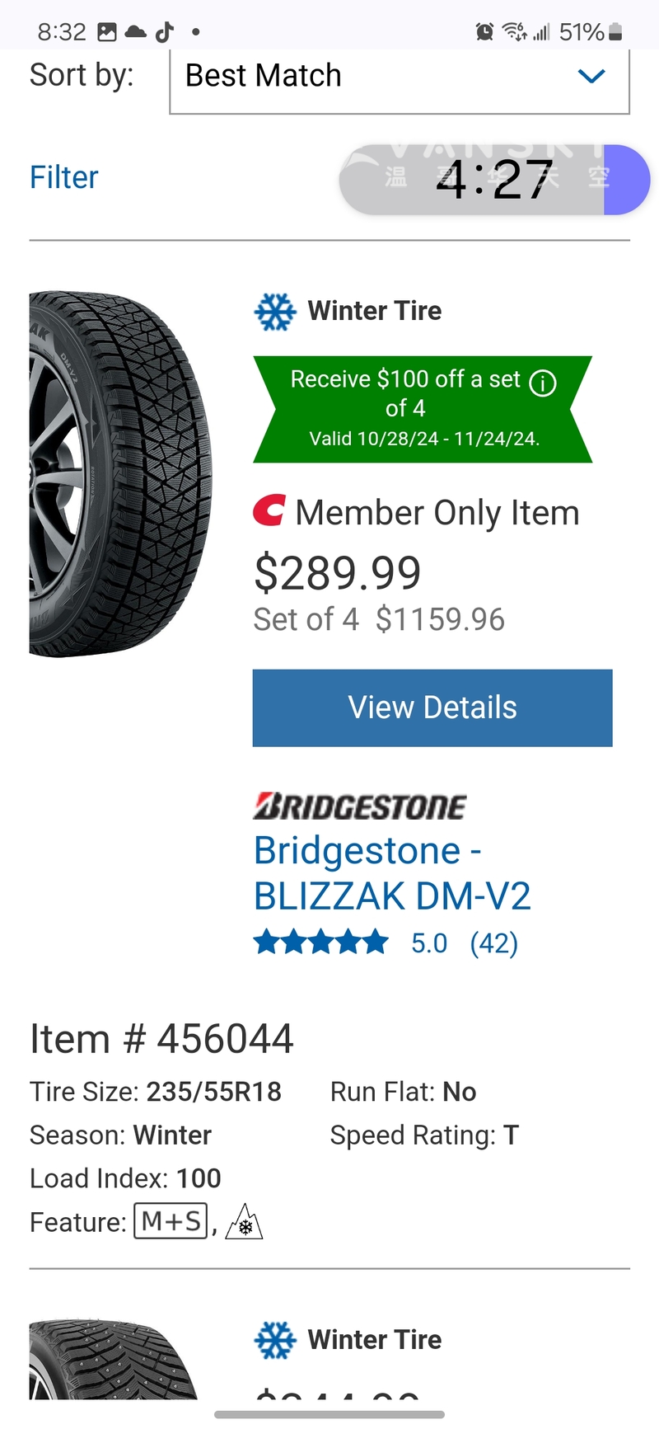Tap the three-peak mountain snowflake symbol

point(244,1222)
